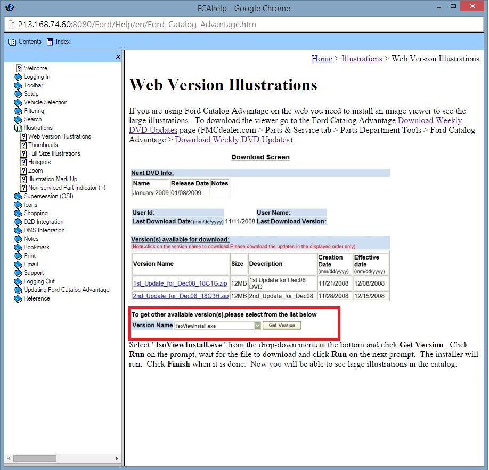Viewport: 489px width, 470px height.
Task: Collapse the open Illustrations book node
Action: (x=18, y=128)
